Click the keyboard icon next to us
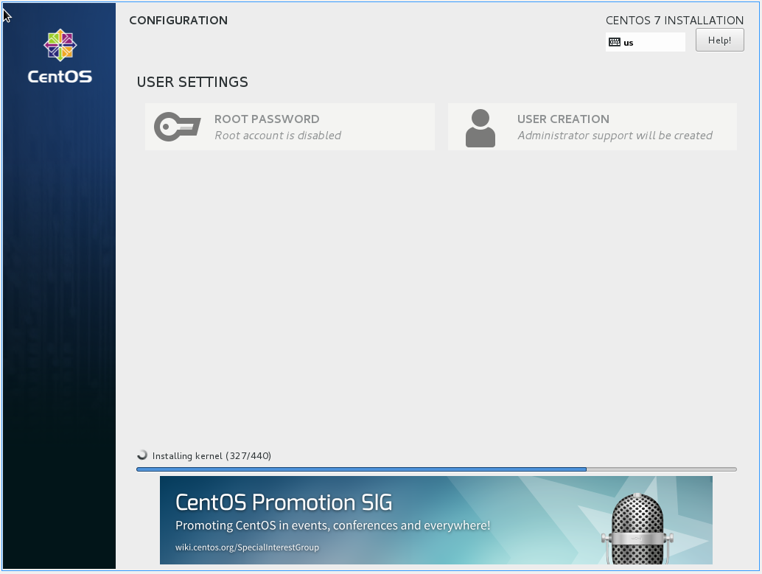Viewport: 762px width, 574px height. (615, 43)
